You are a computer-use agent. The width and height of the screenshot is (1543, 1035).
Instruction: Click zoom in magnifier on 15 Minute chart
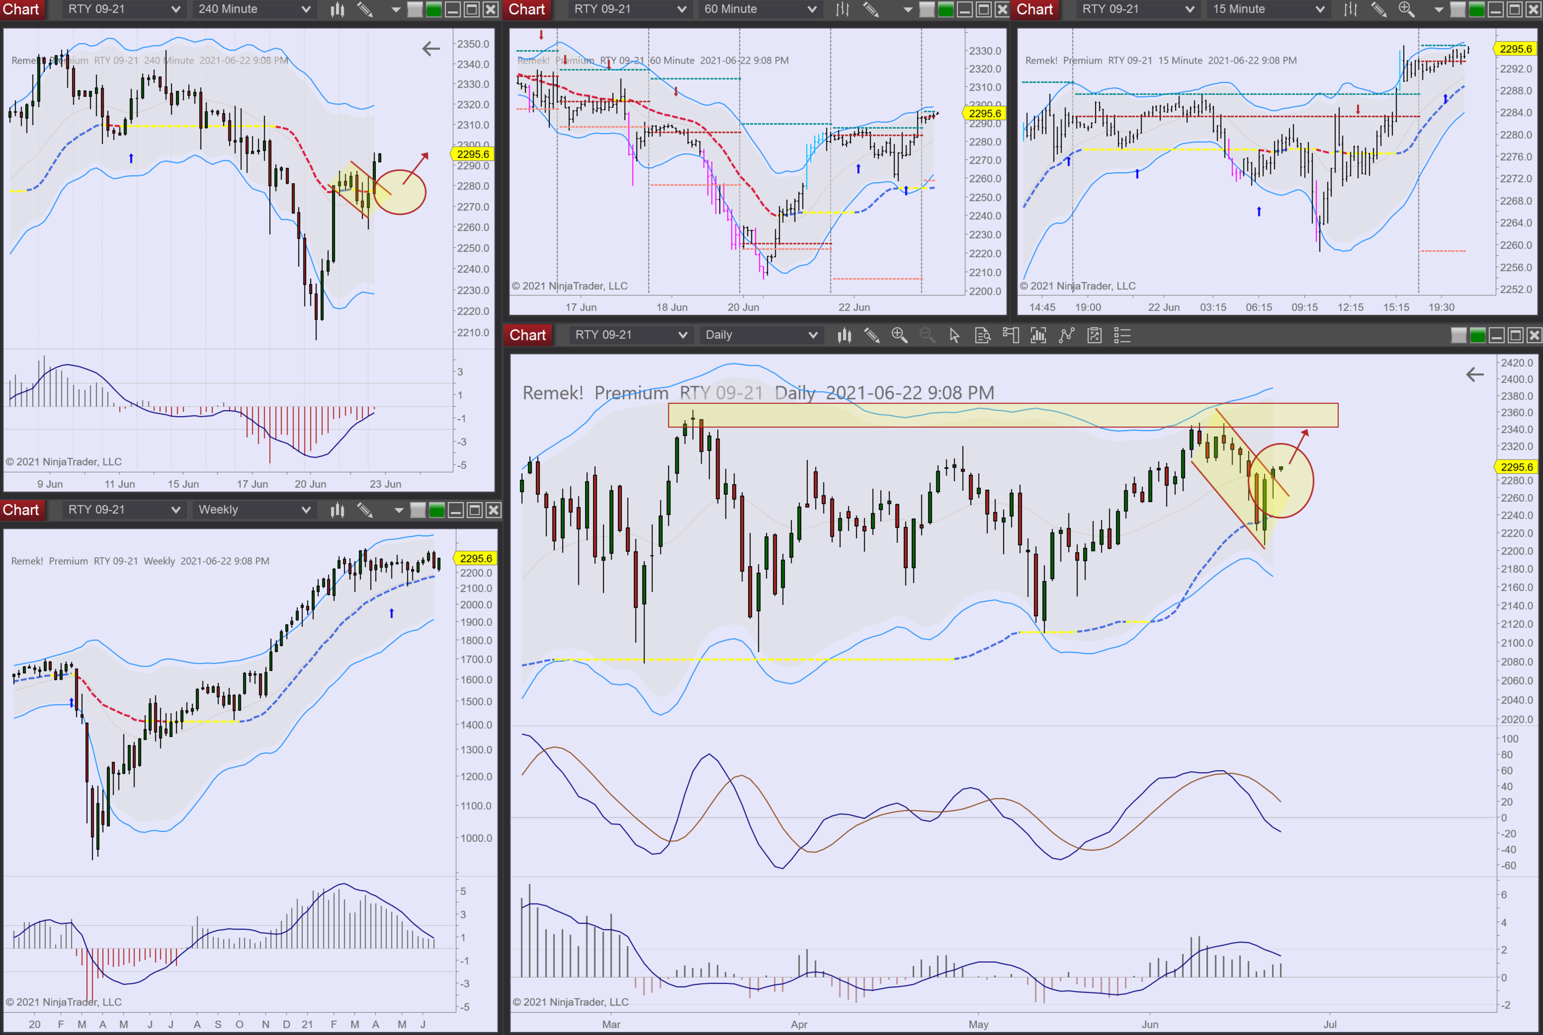[1406, 9]
